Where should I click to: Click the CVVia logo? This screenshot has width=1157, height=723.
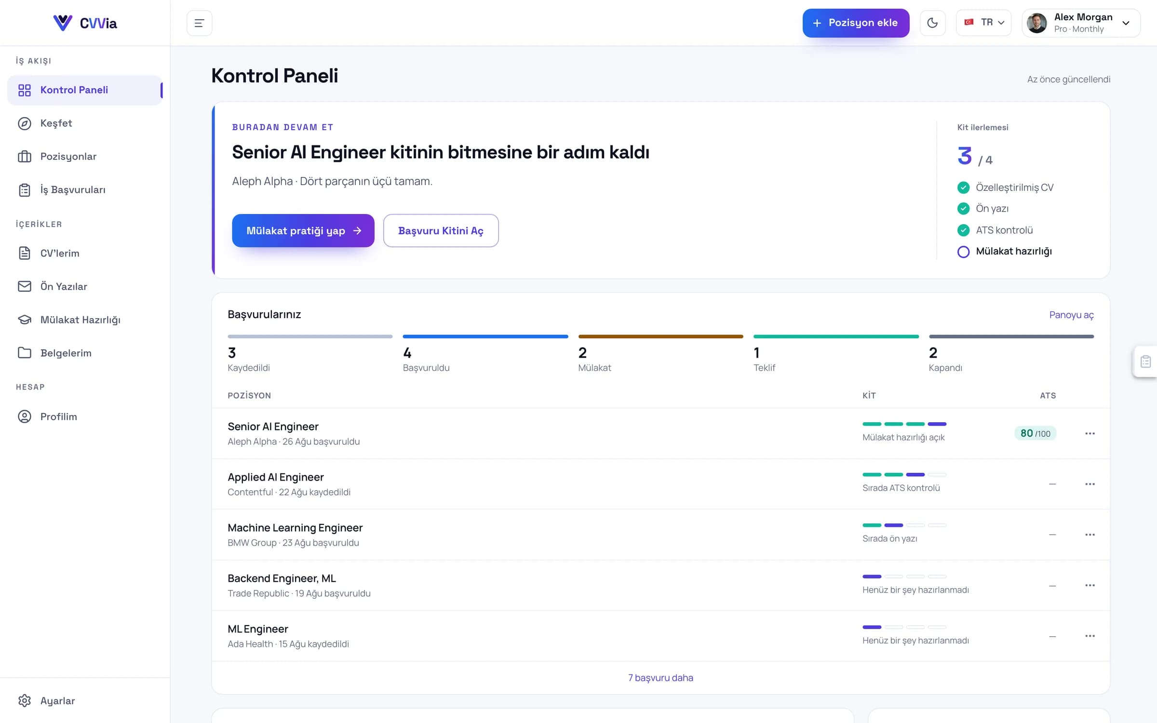(85, 23)
